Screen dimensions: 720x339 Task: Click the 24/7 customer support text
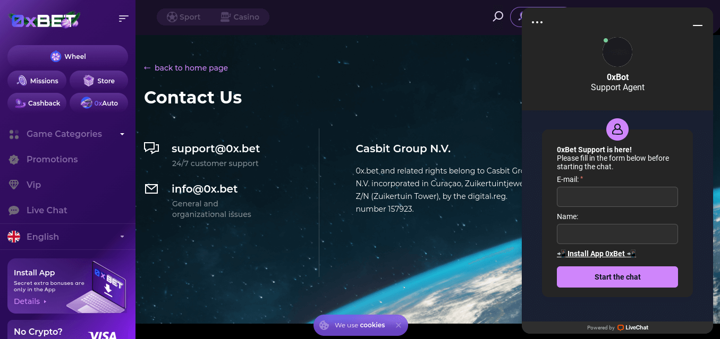[x=215, y=163]
